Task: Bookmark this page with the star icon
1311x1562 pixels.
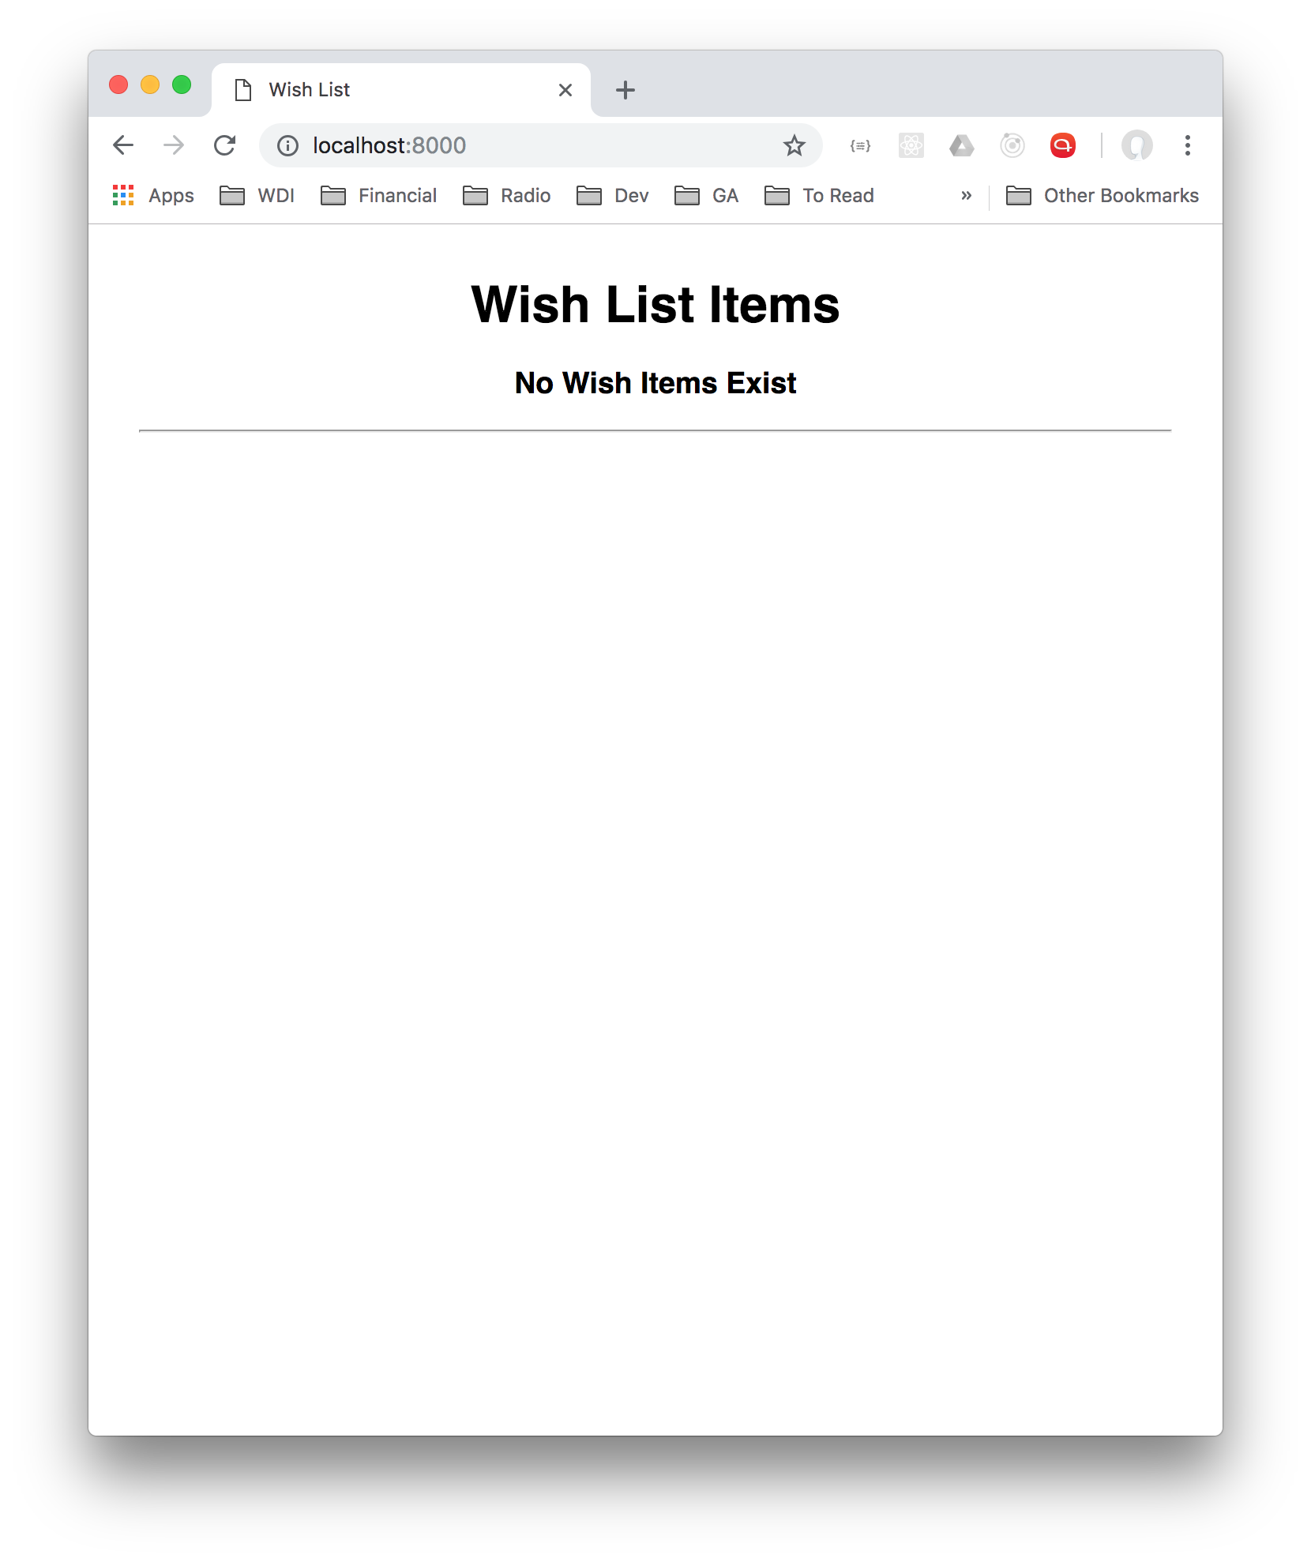Action: 794,145
